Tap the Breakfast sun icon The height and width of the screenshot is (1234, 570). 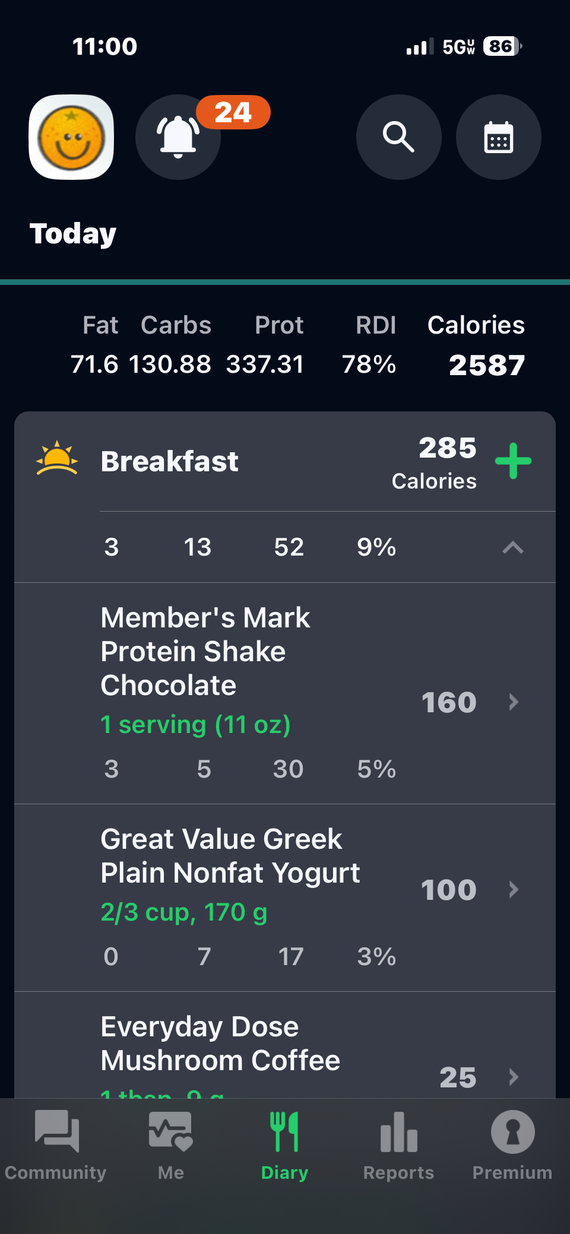(57, 459)
